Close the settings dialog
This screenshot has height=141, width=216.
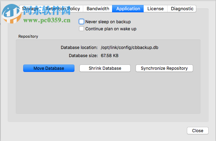(x=197, y=131)
